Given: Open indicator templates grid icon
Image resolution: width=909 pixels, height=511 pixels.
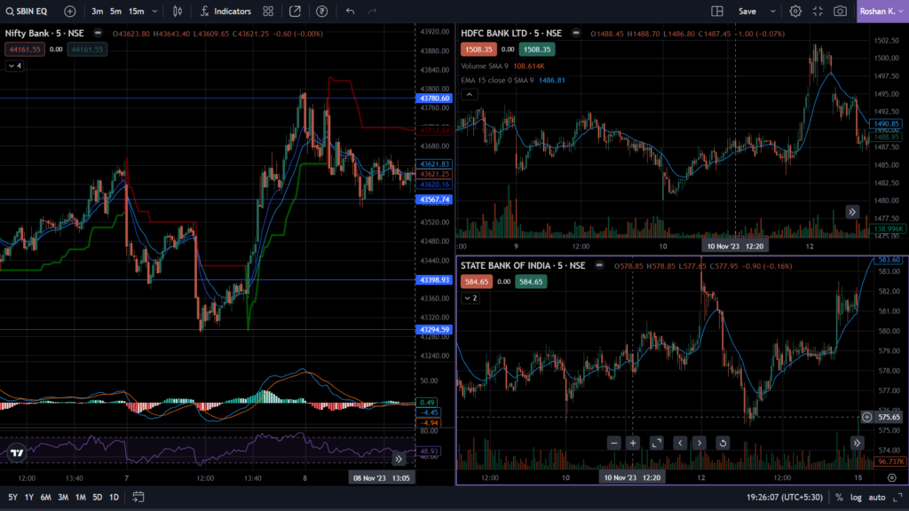Looking at the screenshot, I should tap(268, 11).
